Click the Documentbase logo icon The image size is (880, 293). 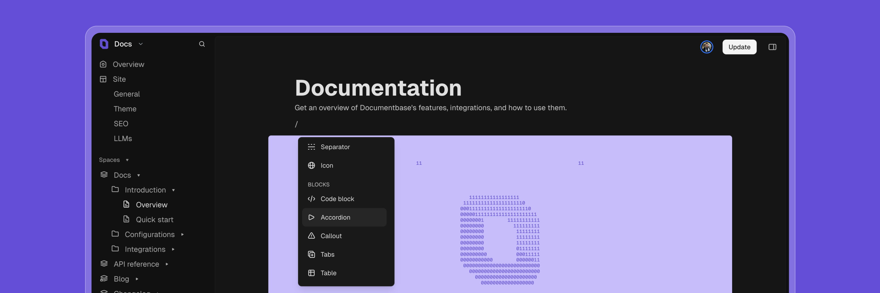click(x=104, y=44)
